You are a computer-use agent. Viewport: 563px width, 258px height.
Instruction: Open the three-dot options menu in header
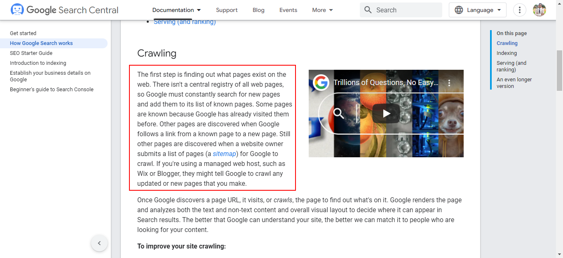pos(520,10)
